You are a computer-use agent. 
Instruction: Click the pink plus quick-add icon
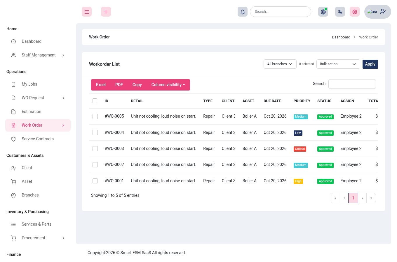[106, 12]
